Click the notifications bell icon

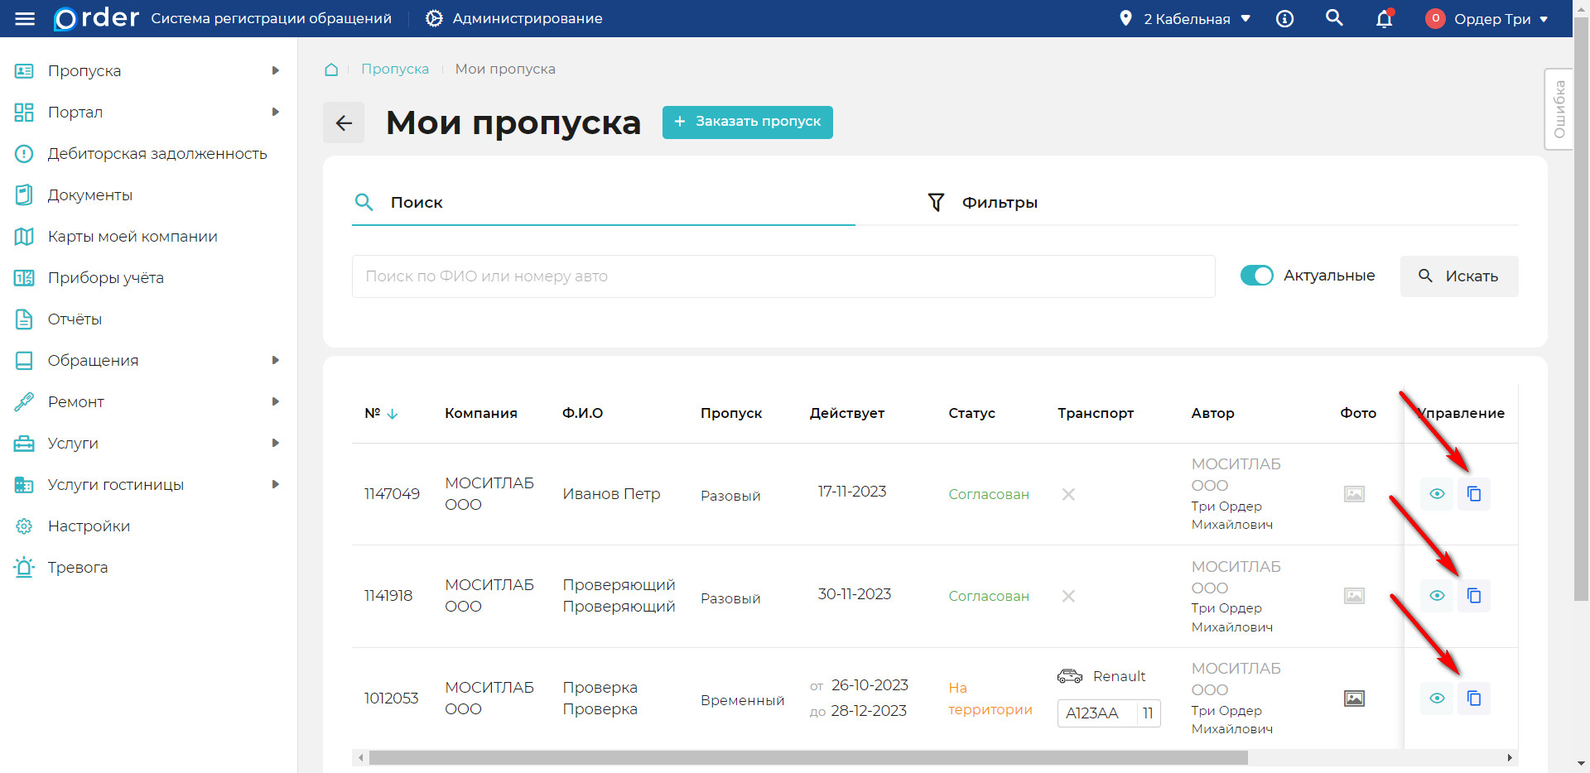(x=1383, y=18)
